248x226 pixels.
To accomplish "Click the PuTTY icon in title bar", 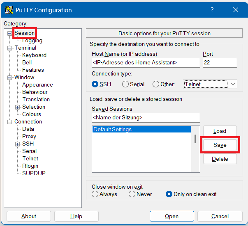I will point(9,10).
